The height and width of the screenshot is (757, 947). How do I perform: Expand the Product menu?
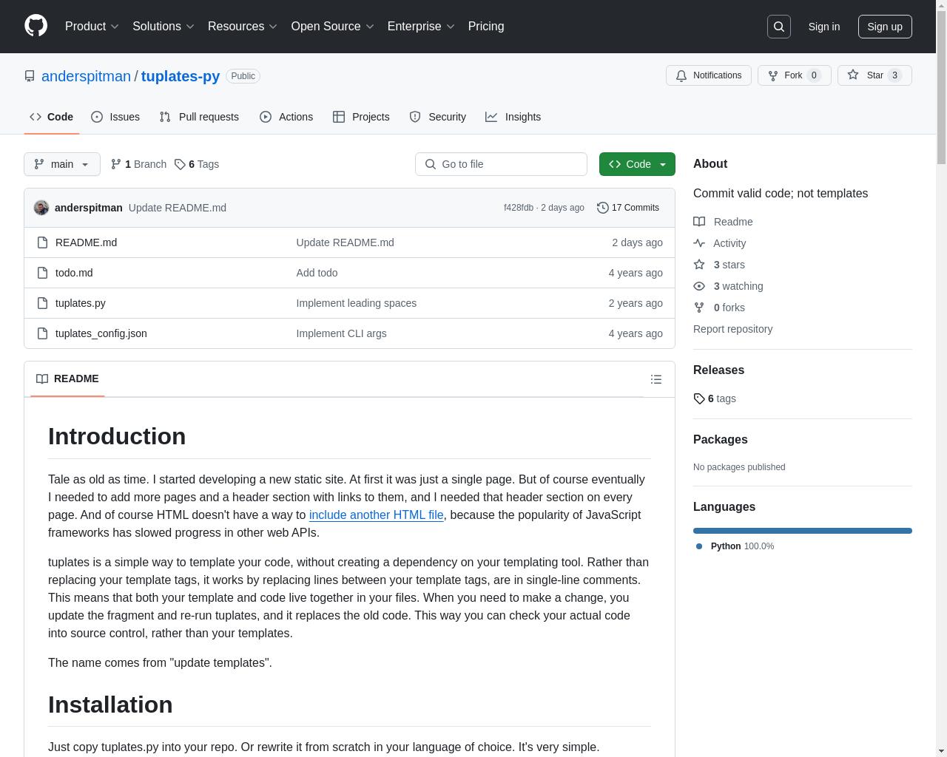pyautogui.click(x=92, y=27)
